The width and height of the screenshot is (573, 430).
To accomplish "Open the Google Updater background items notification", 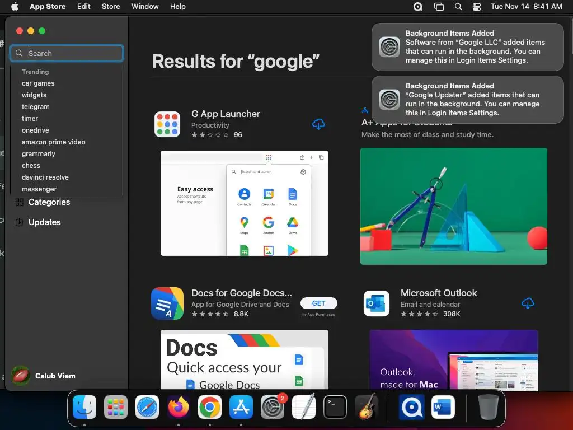I will tap(468, 100).
